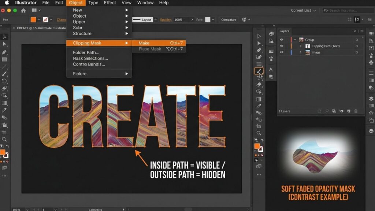Open the Corrent List workspace dropdown
This screenshot has width=375, height=211.
click(x=303, y=11)
